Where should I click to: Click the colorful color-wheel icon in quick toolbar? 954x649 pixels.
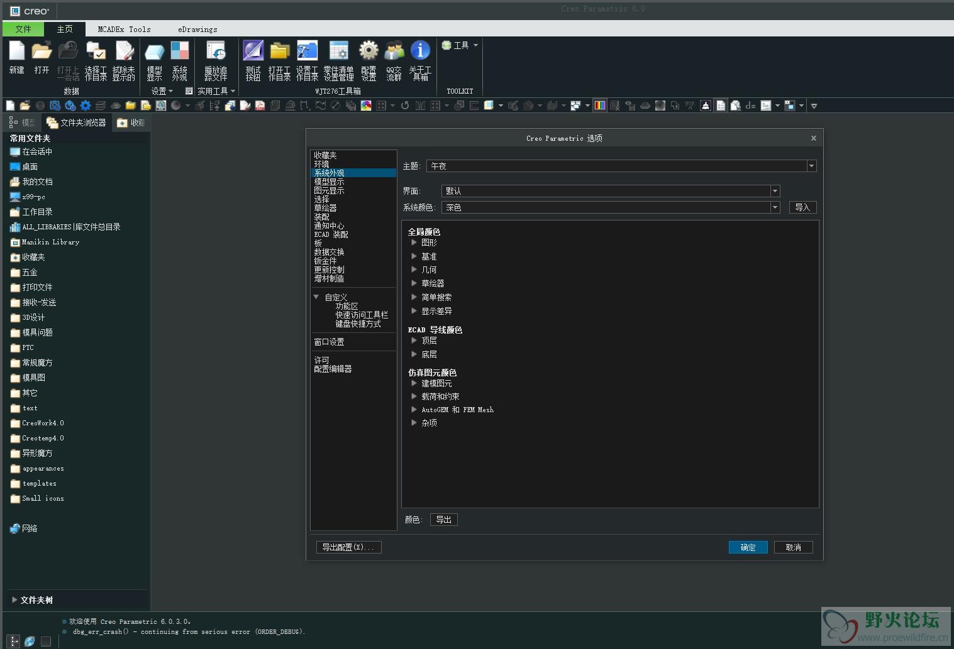click(366, 106)
